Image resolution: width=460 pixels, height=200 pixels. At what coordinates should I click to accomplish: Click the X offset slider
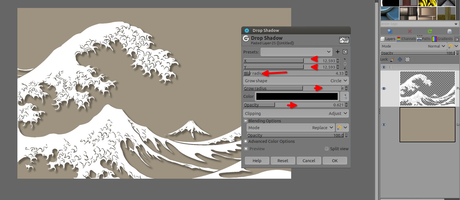[289, 61]
